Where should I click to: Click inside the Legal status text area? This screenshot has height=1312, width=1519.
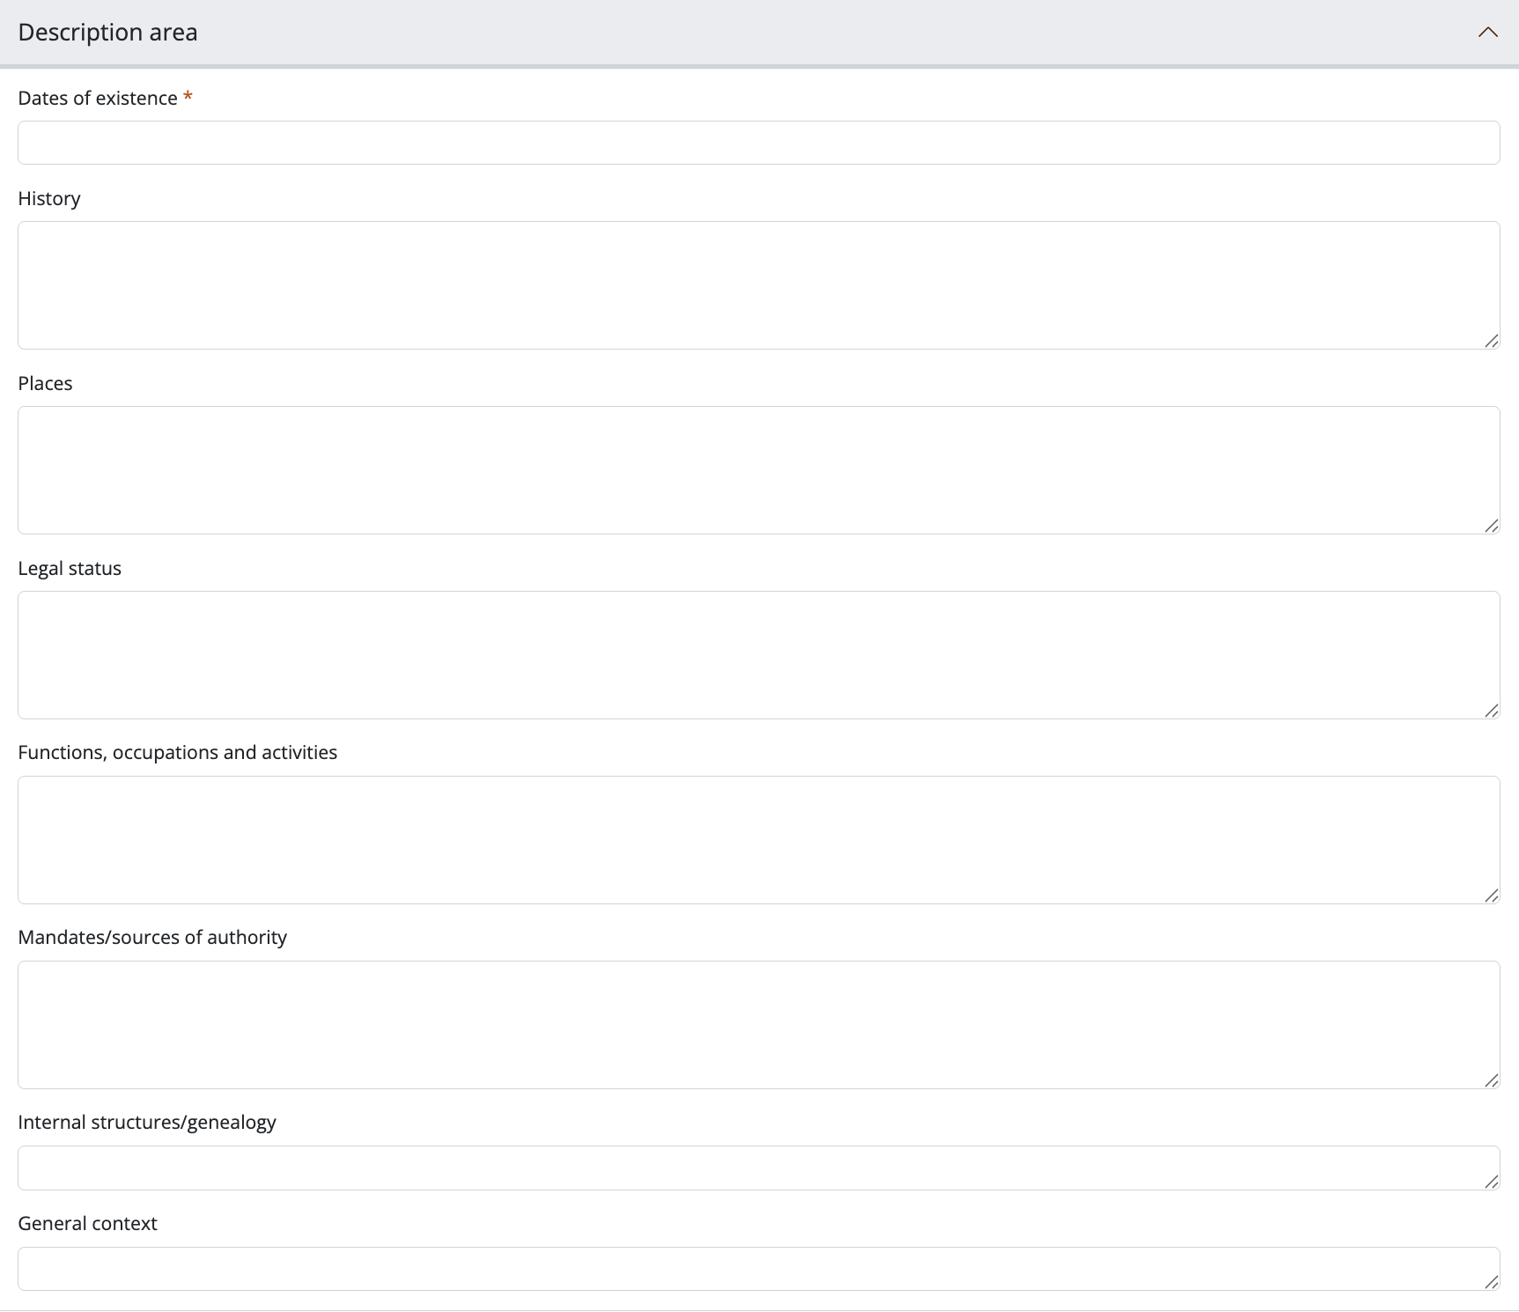pyautogui.click(x=758, y=655)
